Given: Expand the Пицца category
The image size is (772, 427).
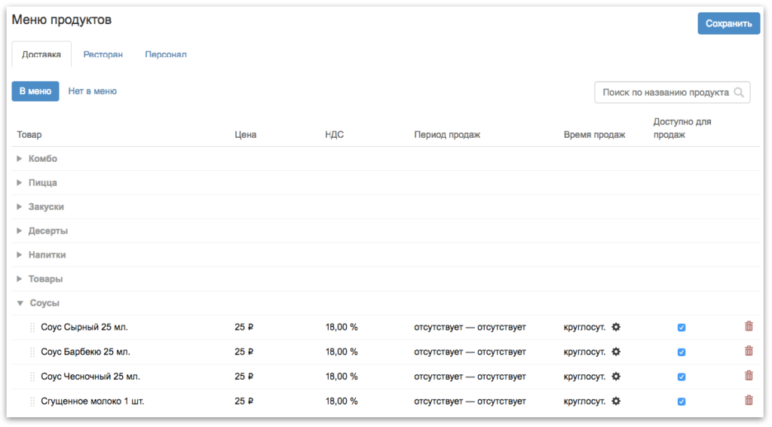Looking at the screenshot, I should tap(19, 182).
